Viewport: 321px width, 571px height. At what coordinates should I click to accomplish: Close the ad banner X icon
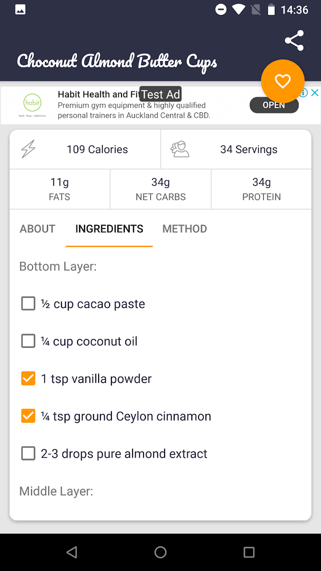coord(315,93)
